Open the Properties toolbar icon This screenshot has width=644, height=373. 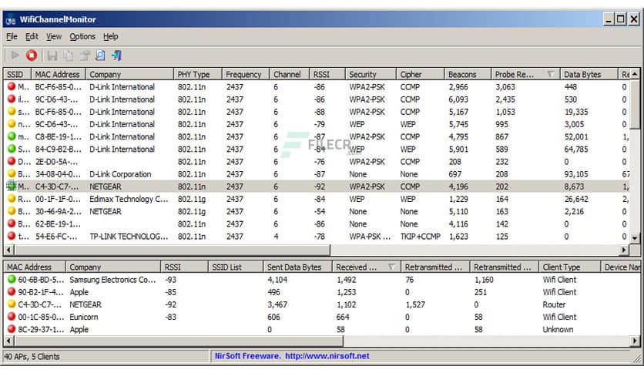point(85,55)
